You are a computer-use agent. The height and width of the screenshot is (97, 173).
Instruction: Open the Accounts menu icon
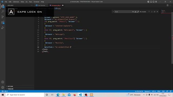[x=3, y=82]
